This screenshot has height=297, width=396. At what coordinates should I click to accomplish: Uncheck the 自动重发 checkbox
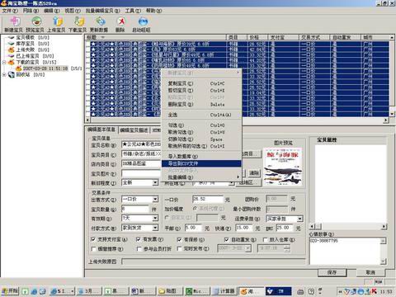tap(226, 239)
